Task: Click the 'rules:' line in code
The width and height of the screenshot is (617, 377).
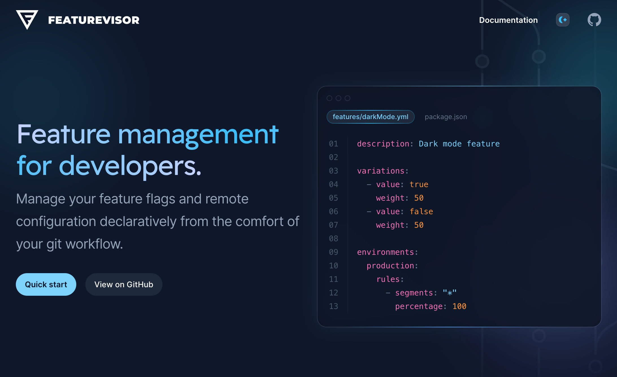Action: click(390, 279)
